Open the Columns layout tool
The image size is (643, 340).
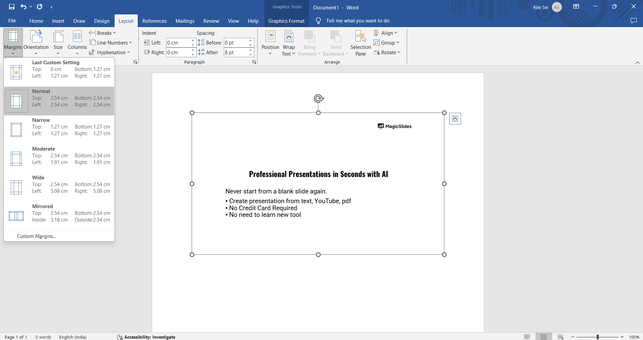77,42
